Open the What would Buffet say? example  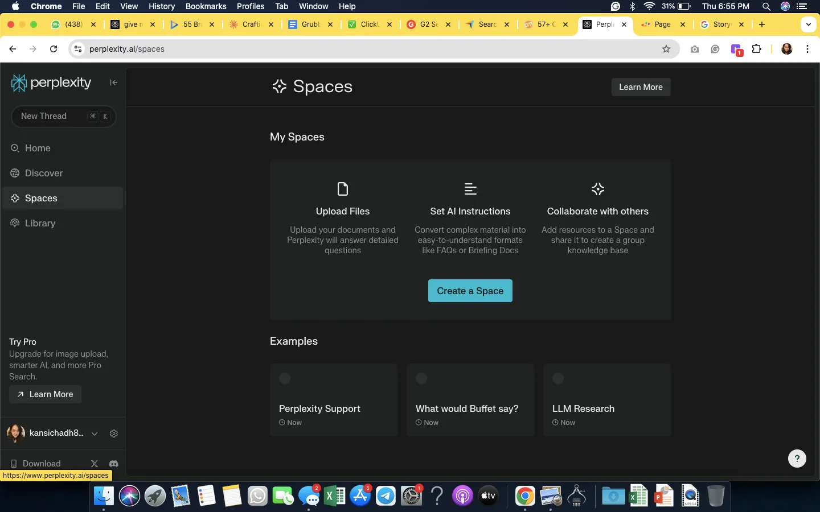[470, 400]
